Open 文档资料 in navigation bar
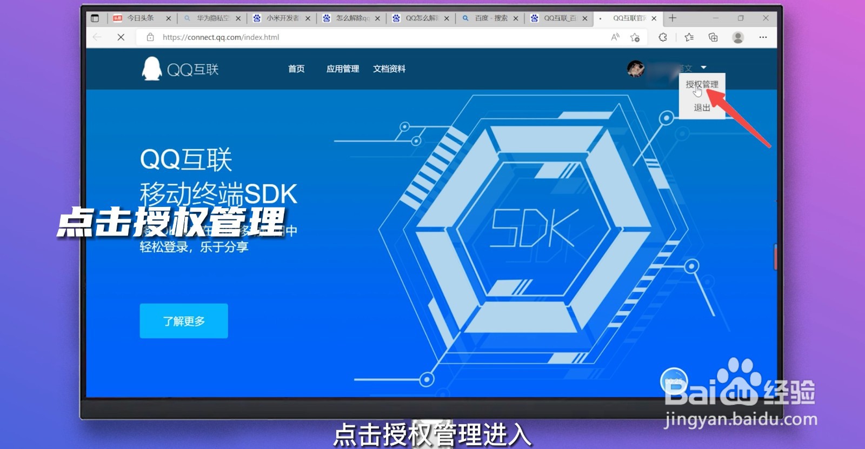This screenshot has width=865, height=449. pos(389,69)
